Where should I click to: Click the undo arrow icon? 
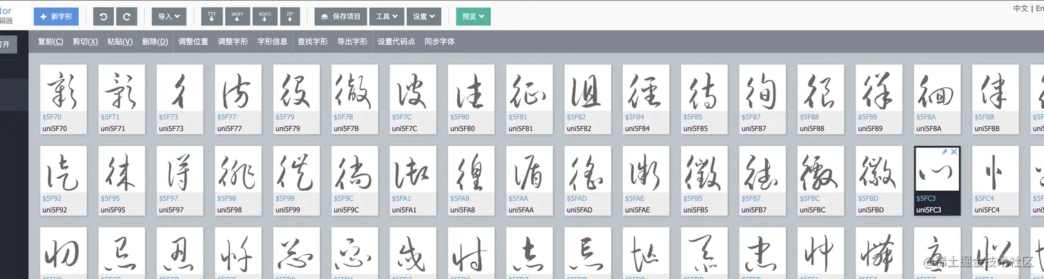(x=103, y=16)
